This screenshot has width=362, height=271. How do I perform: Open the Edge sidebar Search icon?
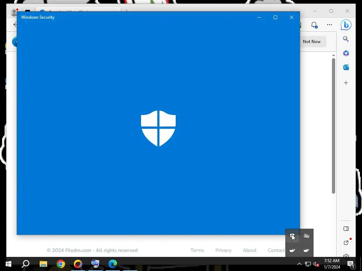346,39
